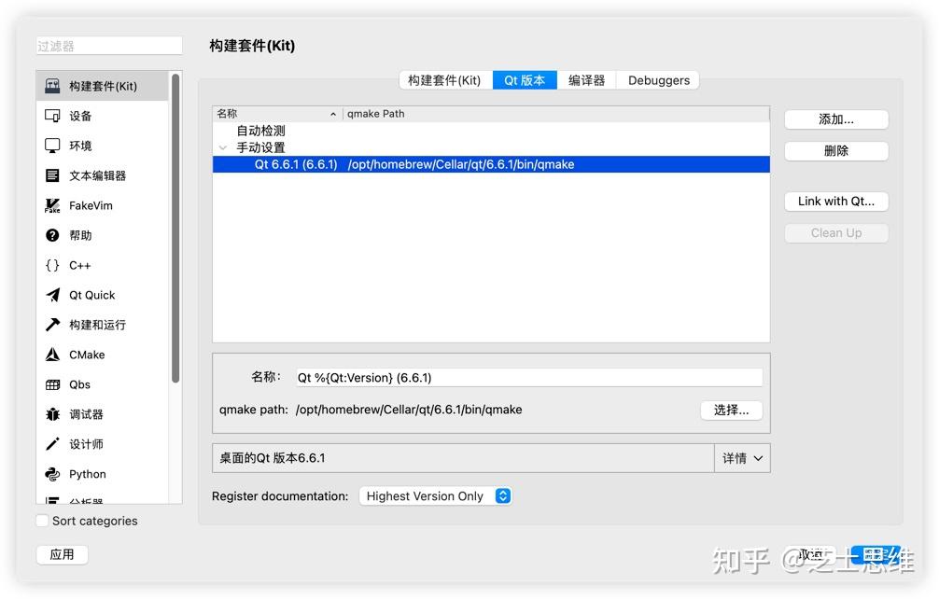
Task: Switch to the 编译器 compilers tab
Action: point(586,80)
